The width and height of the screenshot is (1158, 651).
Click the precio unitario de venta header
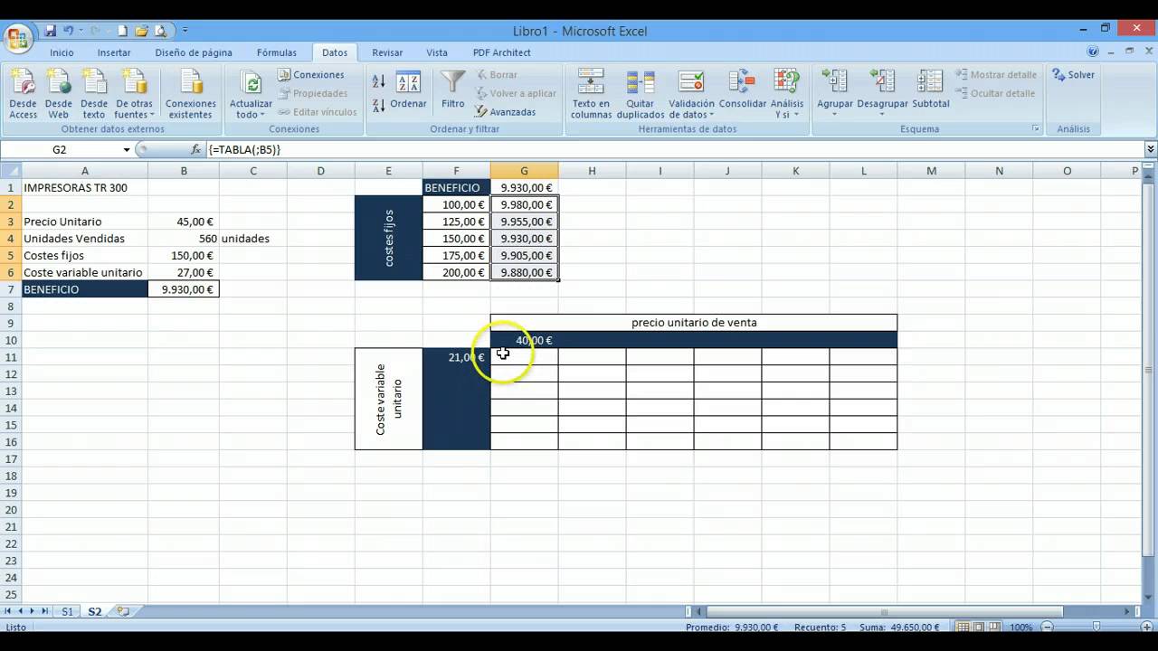pos(694,323)
